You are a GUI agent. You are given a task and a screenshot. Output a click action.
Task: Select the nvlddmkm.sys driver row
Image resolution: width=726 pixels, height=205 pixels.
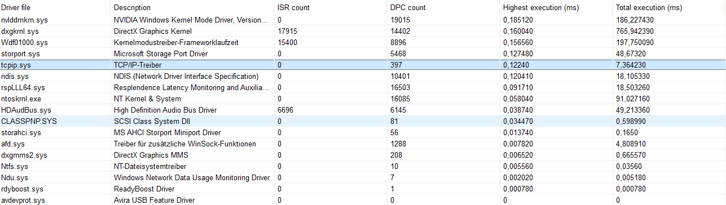363,20
